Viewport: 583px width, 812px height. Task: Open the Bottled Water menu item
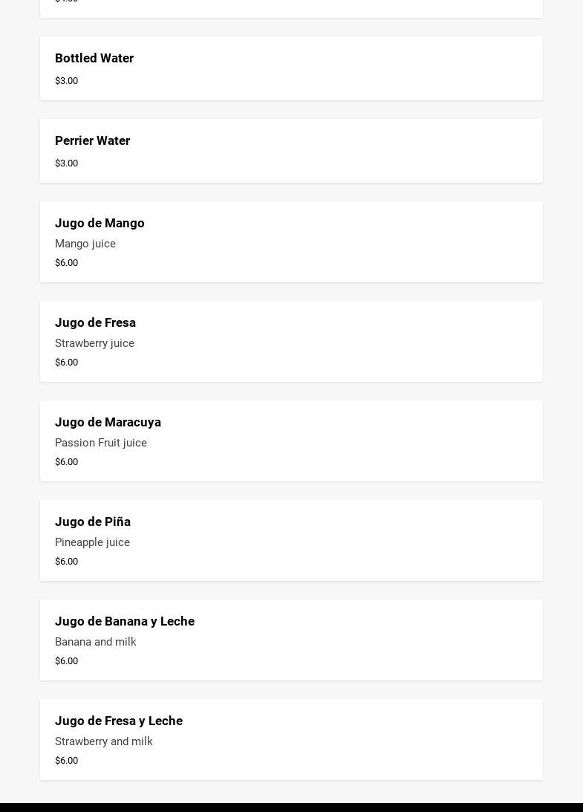94,58
